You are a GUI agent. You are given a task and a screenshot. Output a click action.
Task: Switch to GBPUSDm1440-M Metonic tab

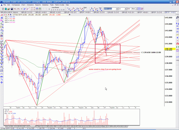9,12
